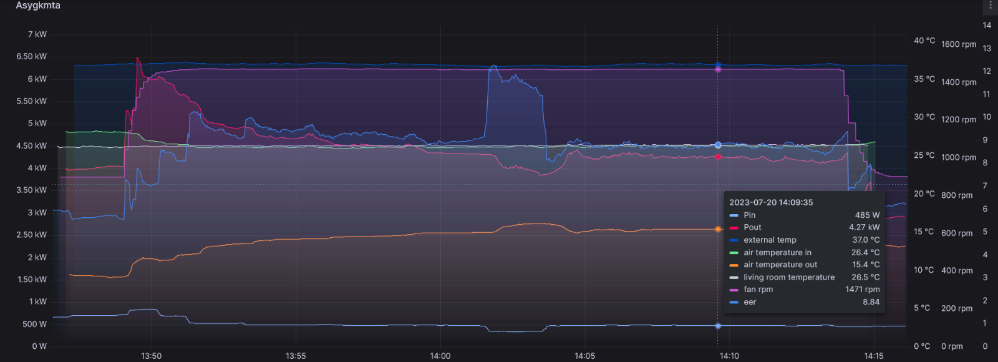Click the 0 rpm axis label
Screen dimensions: 998x362
point(952,346)
